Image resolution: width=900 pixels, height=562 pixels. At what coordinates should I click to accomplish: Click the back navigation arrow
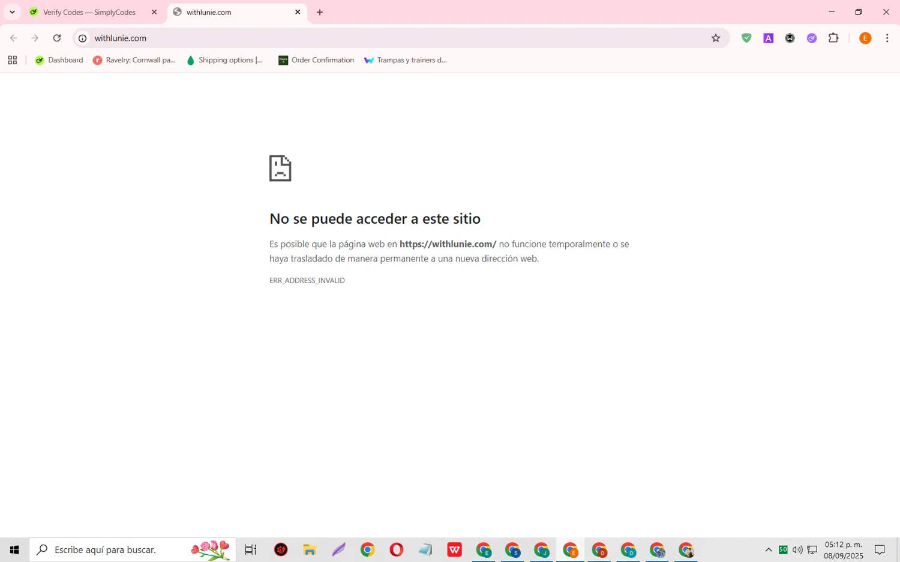tap(13, 38)
